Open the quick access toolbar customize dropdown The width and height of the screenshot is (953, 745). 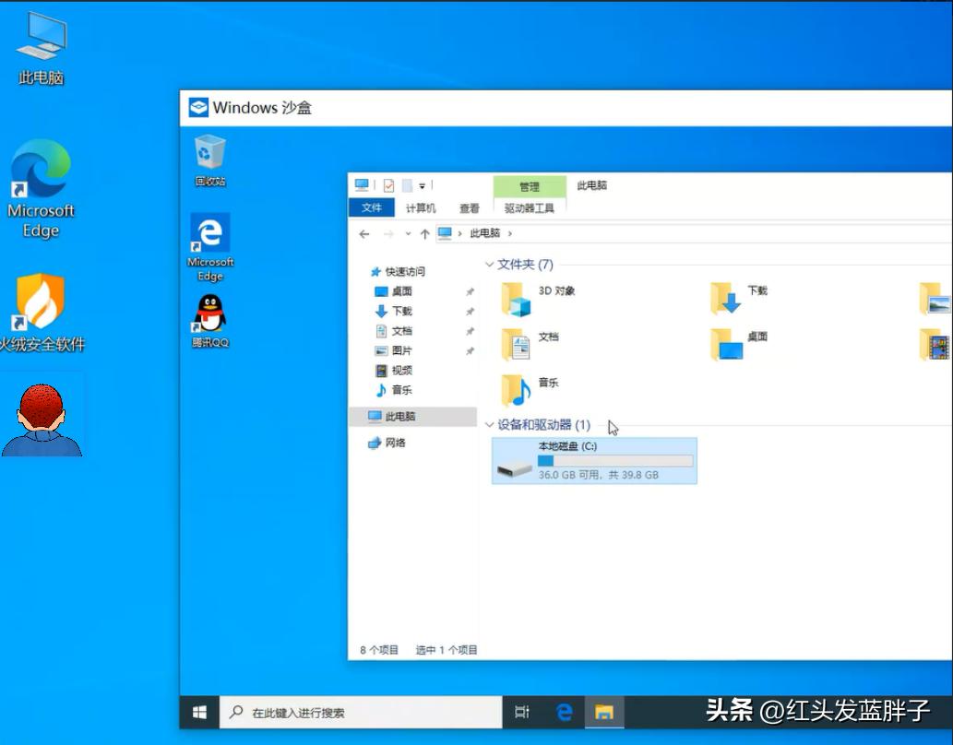point(423,184)
